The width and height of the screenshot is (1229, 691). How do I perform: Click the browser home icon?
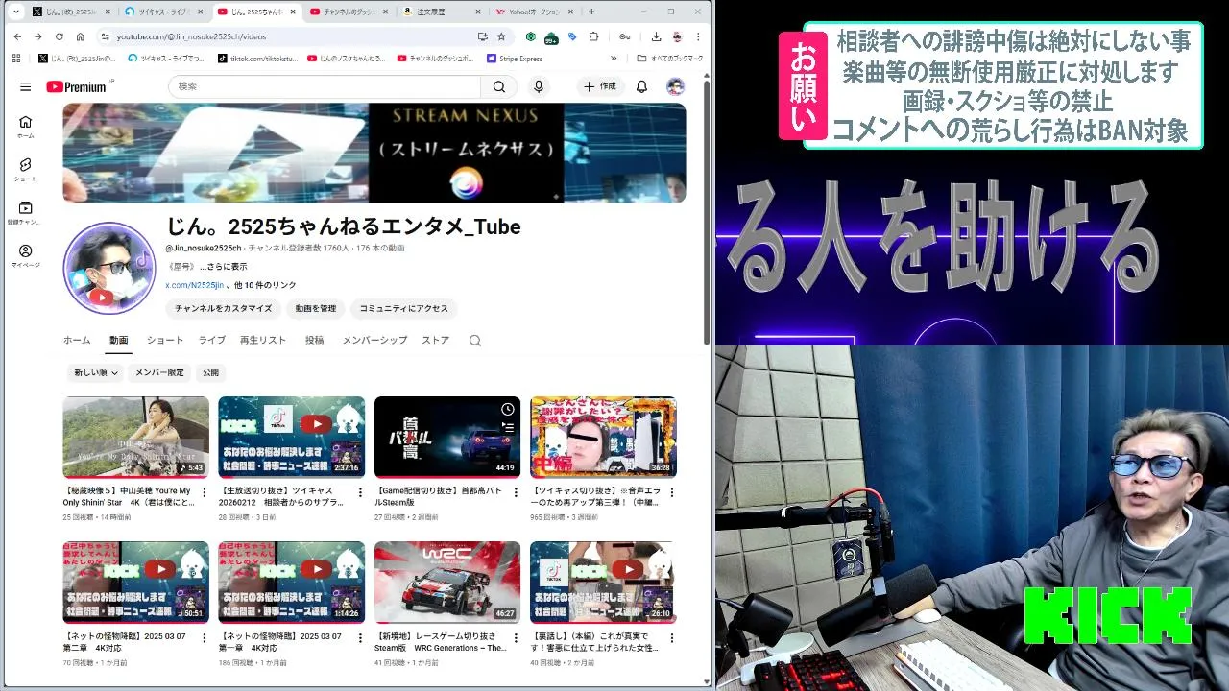pyautogui.click(x=80, y=36)
